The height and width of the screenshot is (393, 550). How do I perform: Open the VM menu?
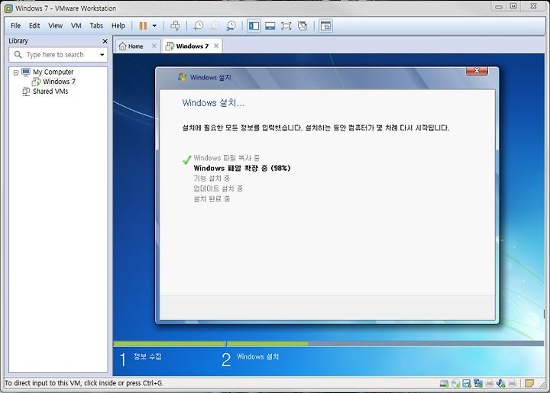click(76, 26)
